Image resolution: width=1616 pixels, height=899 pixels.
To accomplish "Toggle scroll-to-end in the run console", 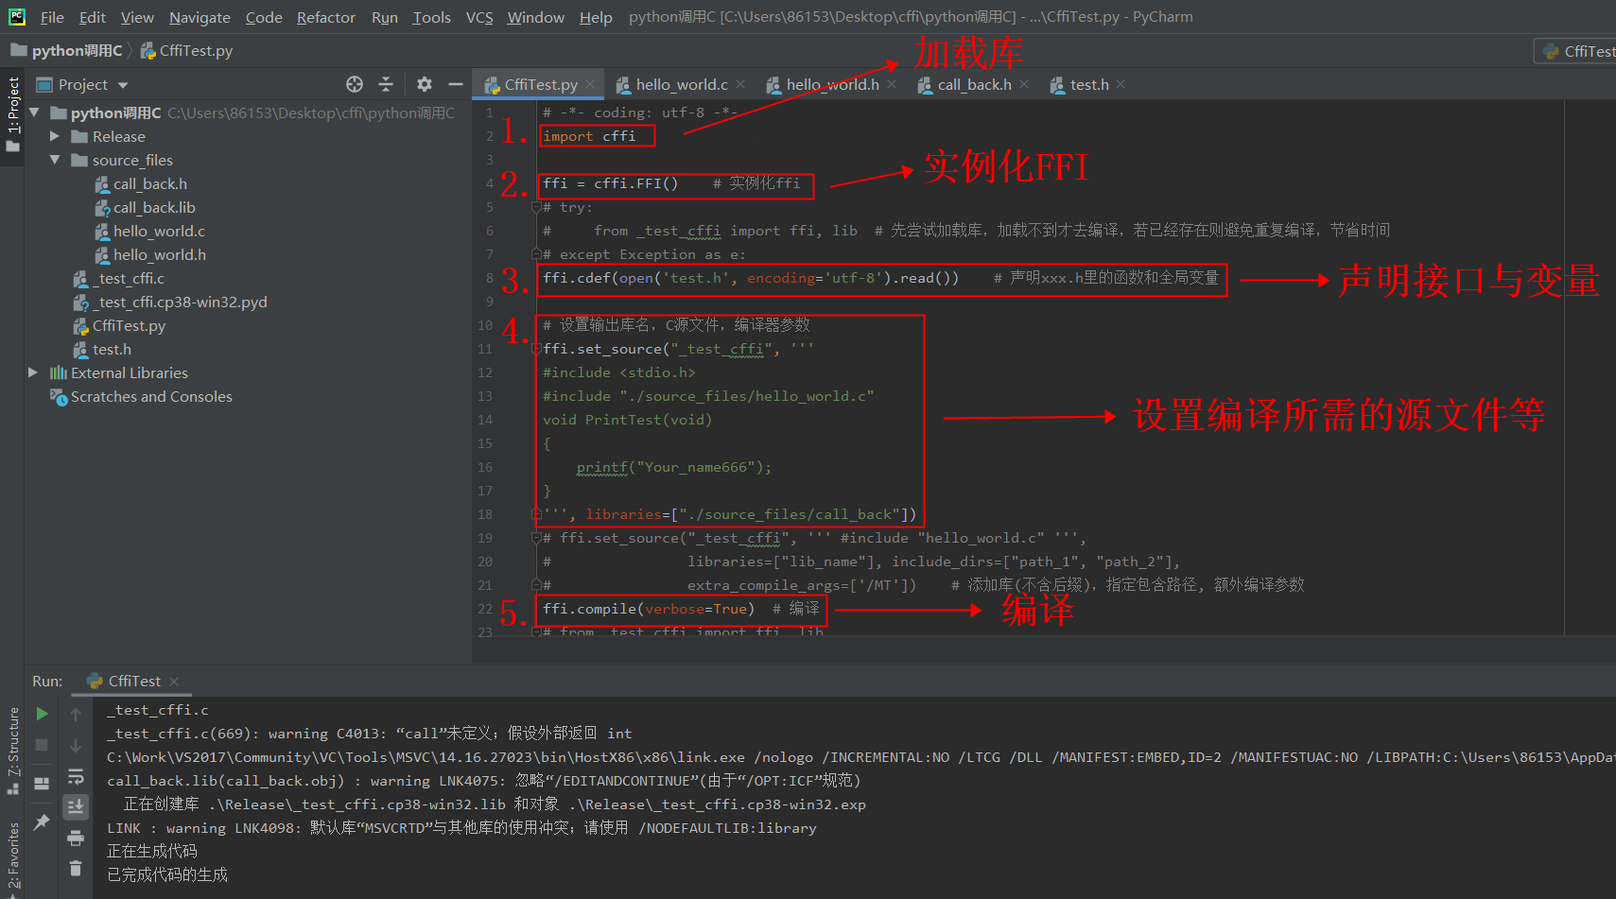I will (76, 806).
